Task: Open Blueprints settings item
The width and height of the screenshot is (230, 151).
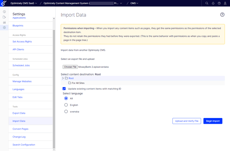Action: click(x=18, y=26)
